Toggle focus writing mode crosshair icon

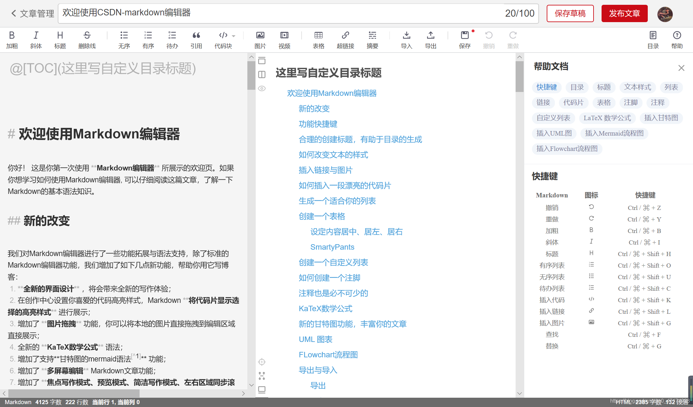(x=262, y=362)
